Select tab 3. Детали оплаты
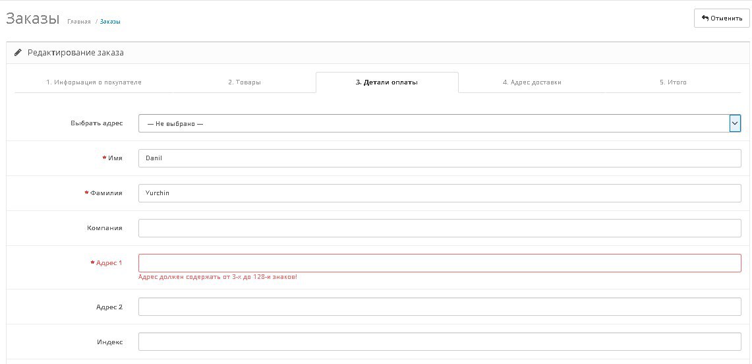The image size is (752, 364). coord(387,82)
